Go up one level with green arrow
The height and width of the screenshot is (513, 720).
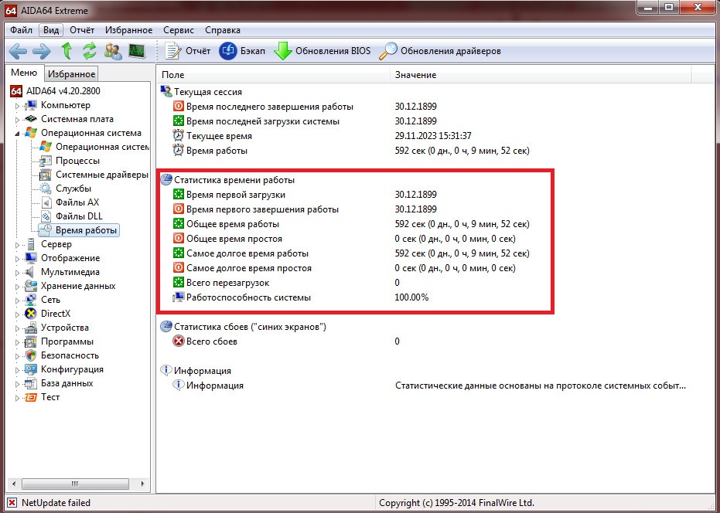[x=67, y=51]
